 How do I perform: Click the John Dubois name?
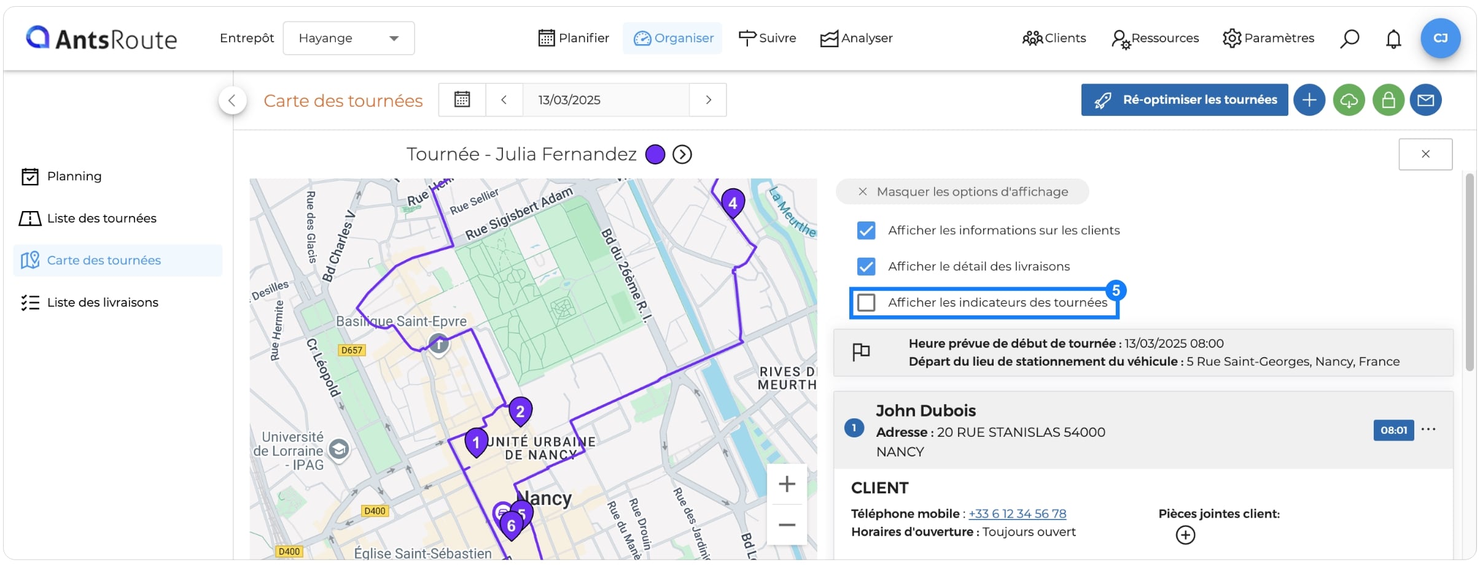[x=925, y=410]
